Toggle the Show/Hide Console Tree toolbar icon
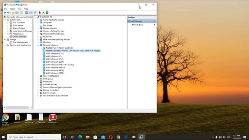Viewport: 249px width, 140px height. pos(17,13)
